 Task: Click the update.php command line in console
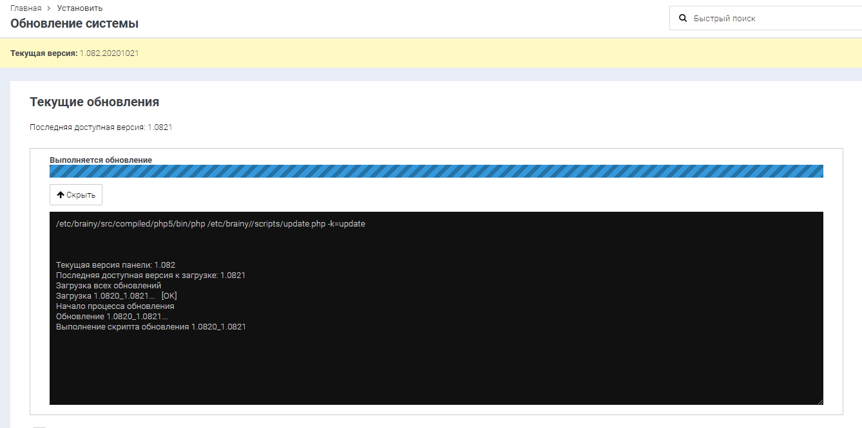point(210,224)
